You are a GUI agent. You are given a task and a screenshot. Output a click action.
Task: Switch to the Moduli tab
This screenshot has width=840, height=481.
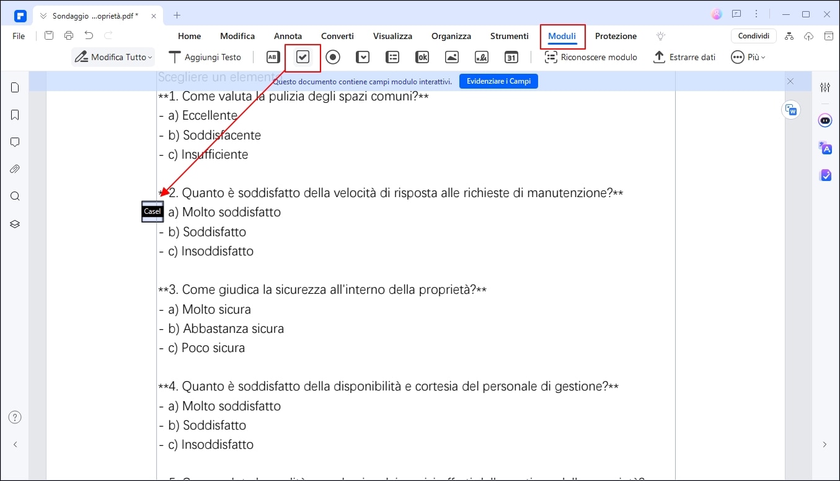coord(562,36)
